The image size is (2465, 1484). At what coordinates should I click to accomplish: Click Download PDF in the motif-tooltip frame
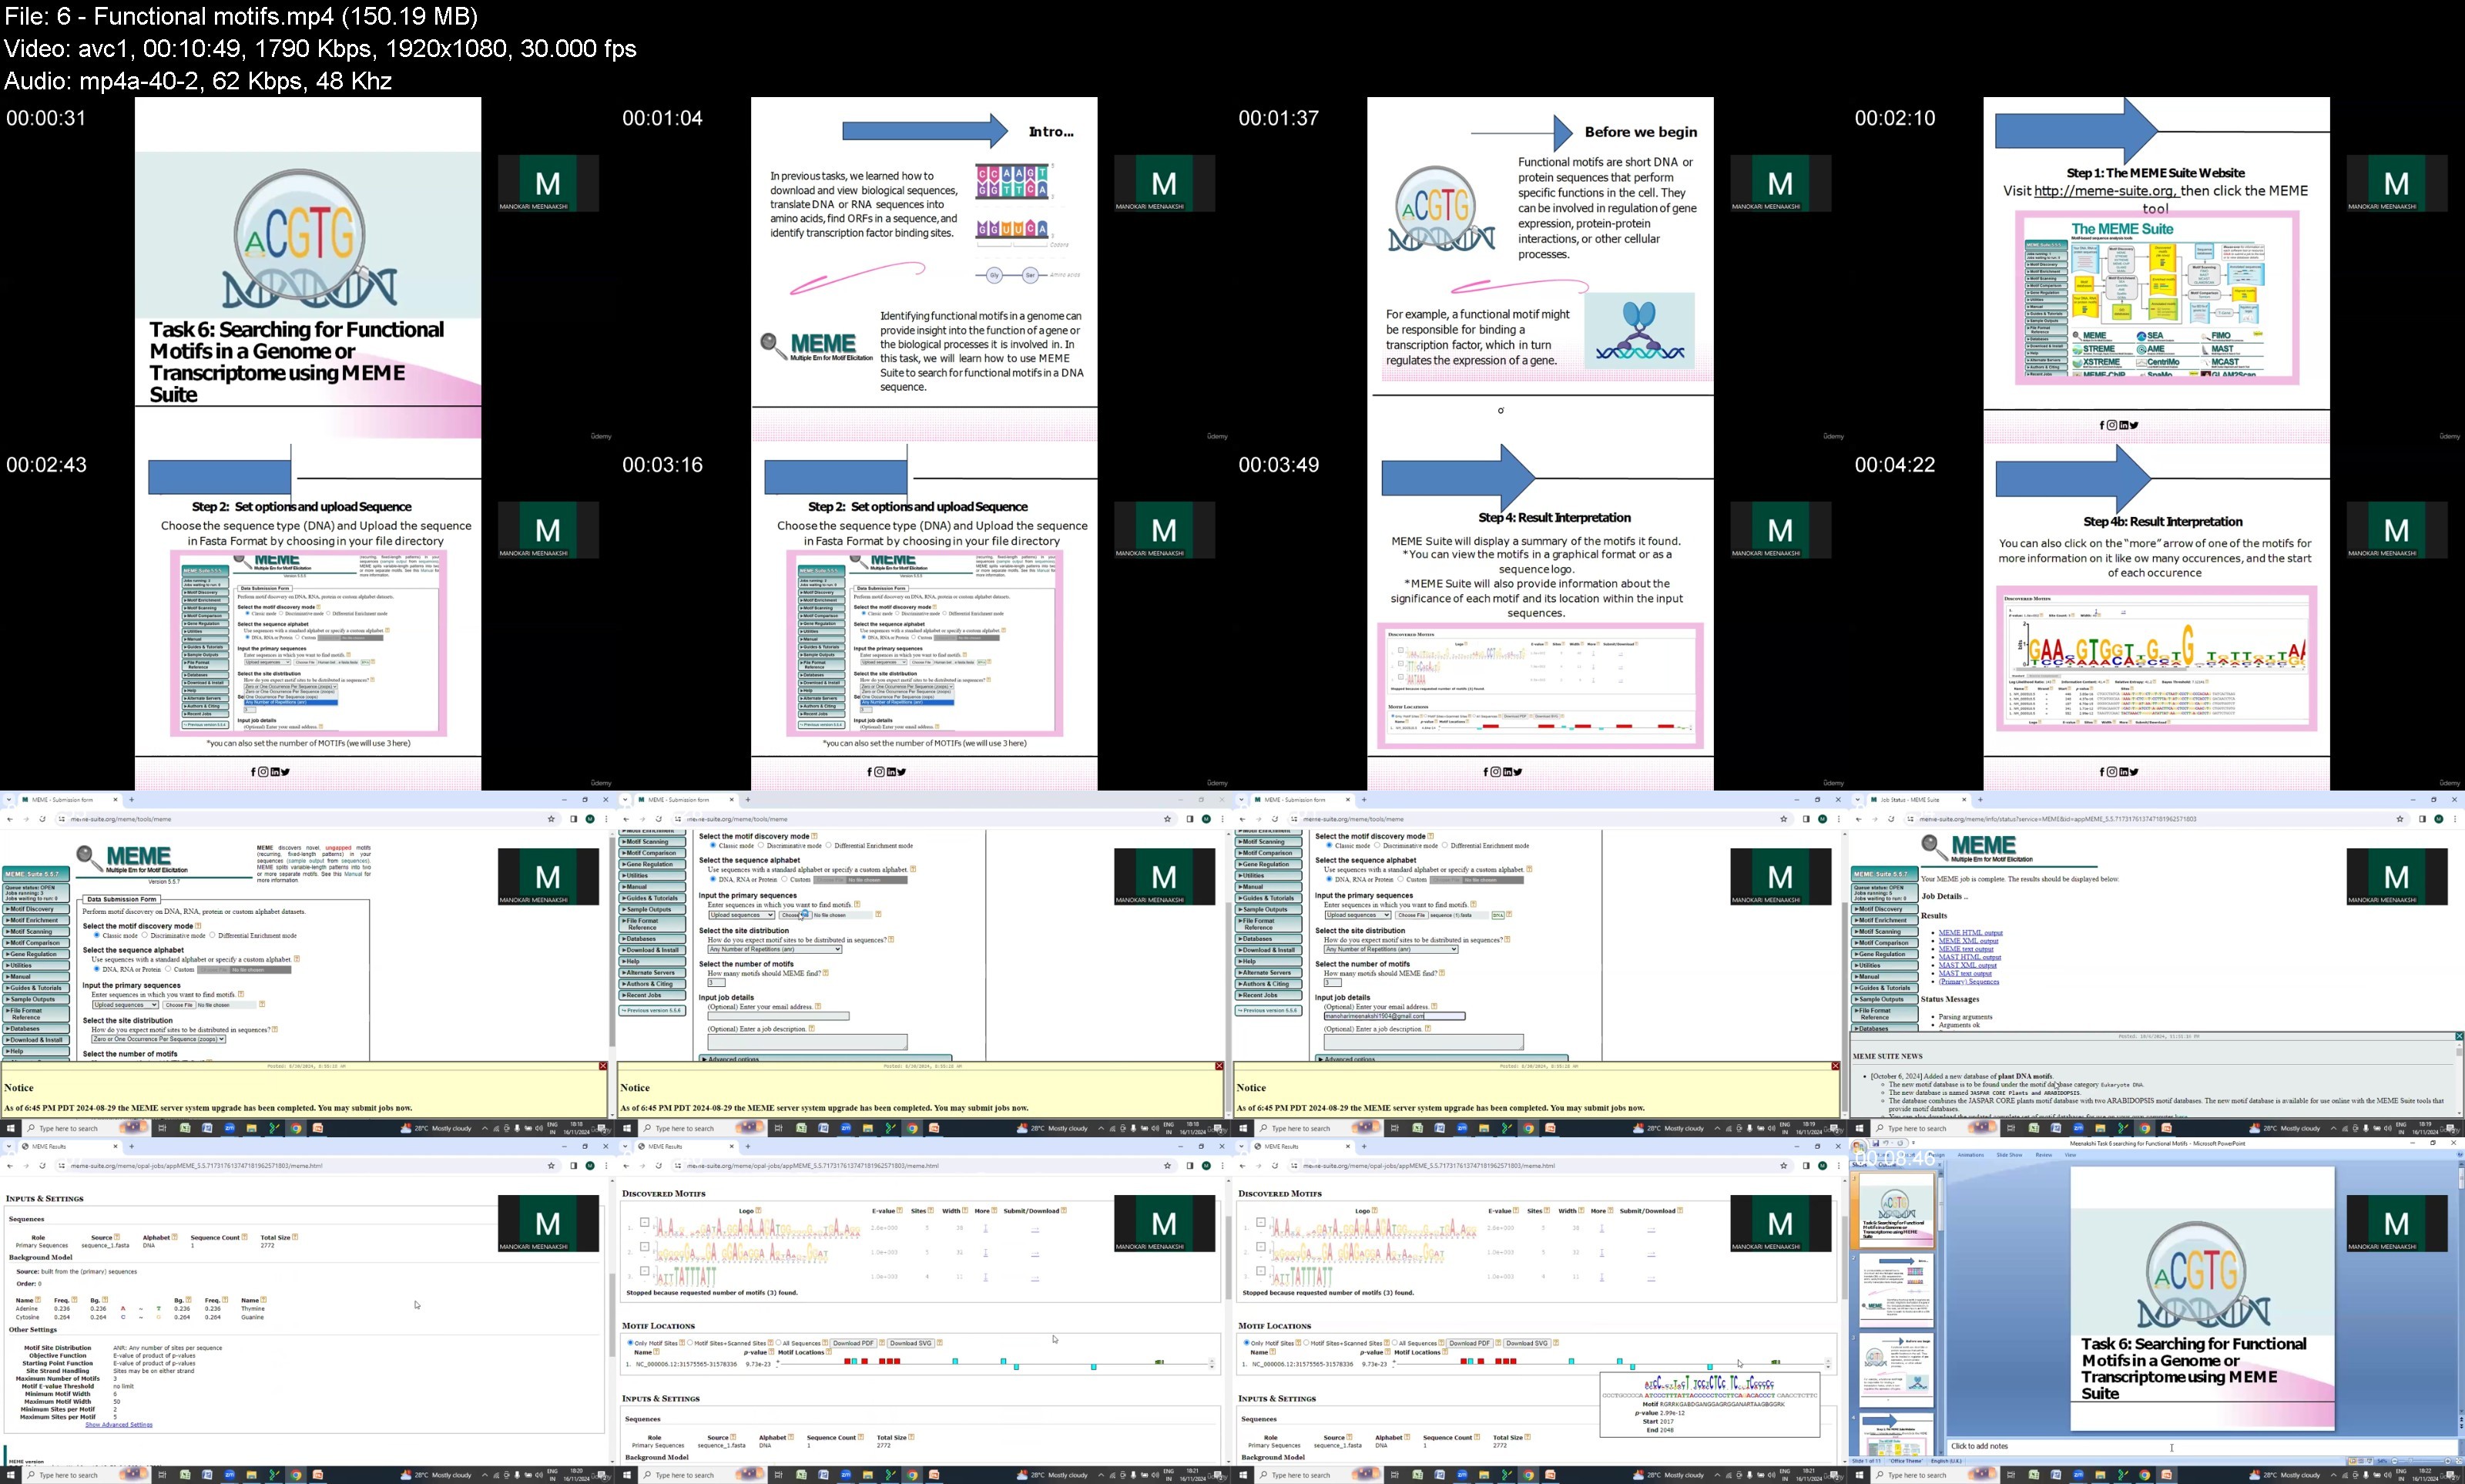coord(1470,1343)
